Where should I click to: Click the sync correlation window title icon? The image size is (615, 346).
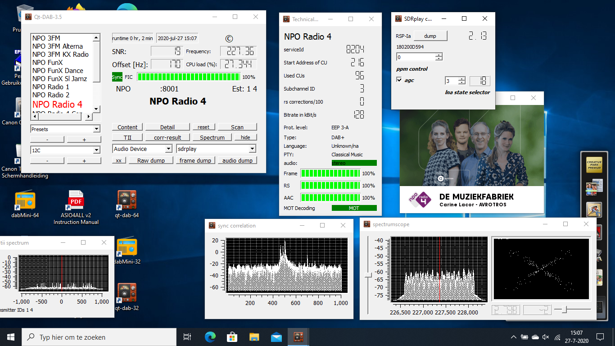coord(212,225)
